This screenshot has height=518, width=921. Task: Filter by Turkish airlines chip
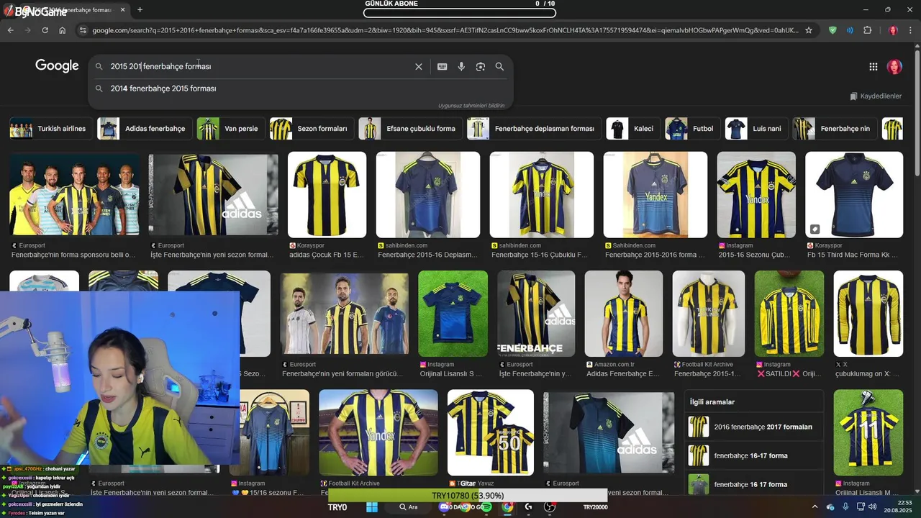50,129
